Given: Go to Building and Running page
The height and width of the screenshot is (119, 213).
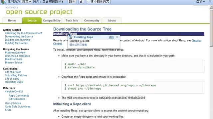Looking at the screenshot, I should 17,40.
